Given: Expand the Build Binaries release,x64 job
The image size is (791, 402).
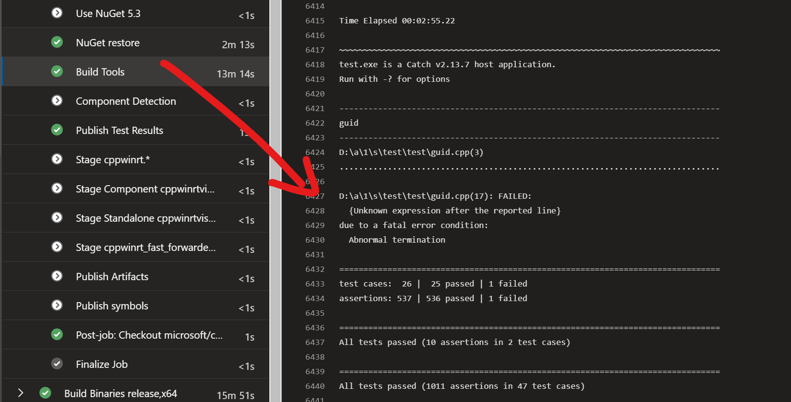Looking at the screenshot, I should 20,393.
